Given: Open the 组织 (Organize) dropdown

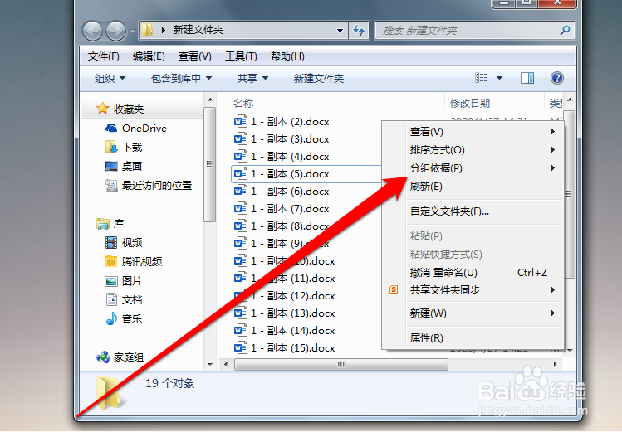Looking at the screenshot, I should click(x=110, y=79).
